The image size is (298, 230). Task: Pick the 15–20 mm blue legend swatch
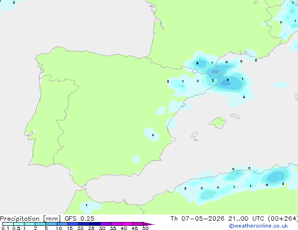pyautogui.click(x=73, y=224)
